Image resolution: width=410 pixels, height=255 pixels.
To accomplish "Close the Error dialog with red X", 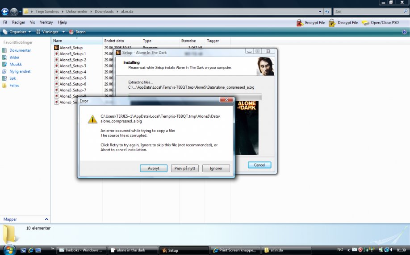I will (226, 99).
